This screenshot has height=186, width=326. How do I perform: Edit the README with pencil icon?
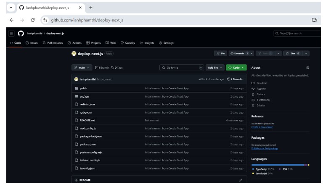241,180
